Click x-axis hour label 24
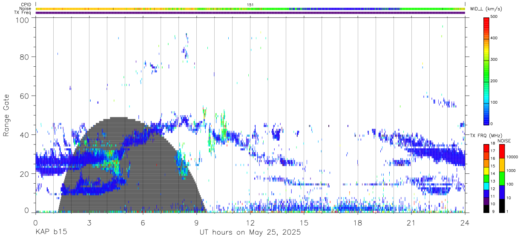 (465, 223)
